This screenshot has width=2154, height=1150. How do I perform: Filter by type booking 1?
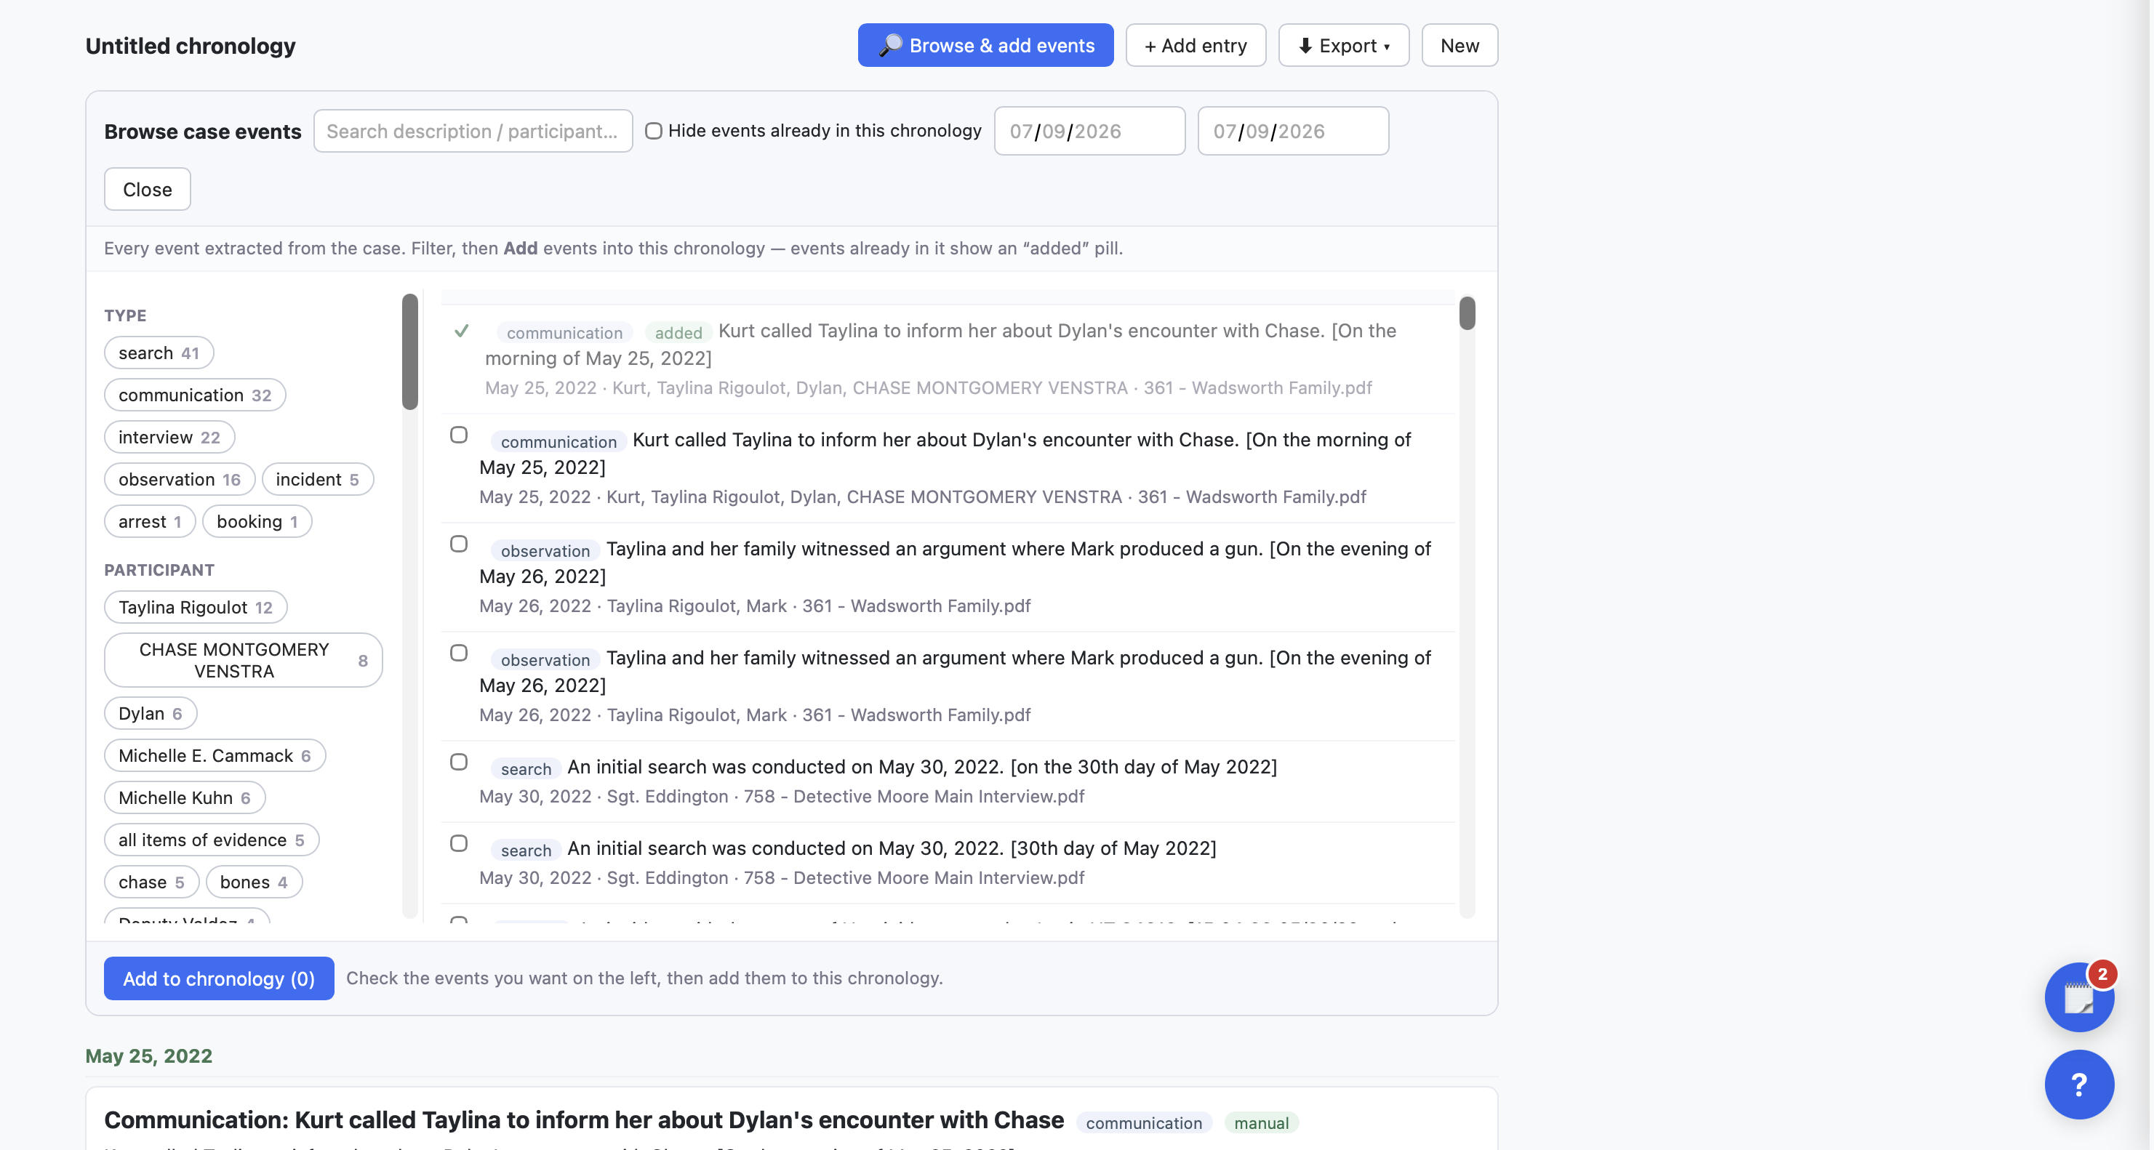[x=257, y=520]
